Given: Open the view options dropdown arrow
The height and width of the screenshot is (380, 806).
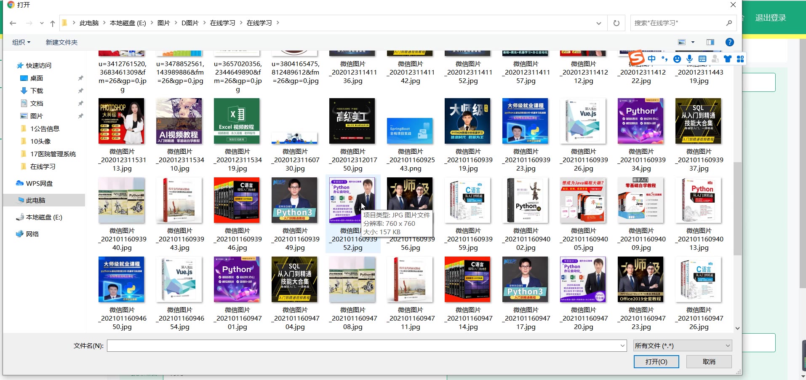Looking at the screenshot, I should (693, 42).
